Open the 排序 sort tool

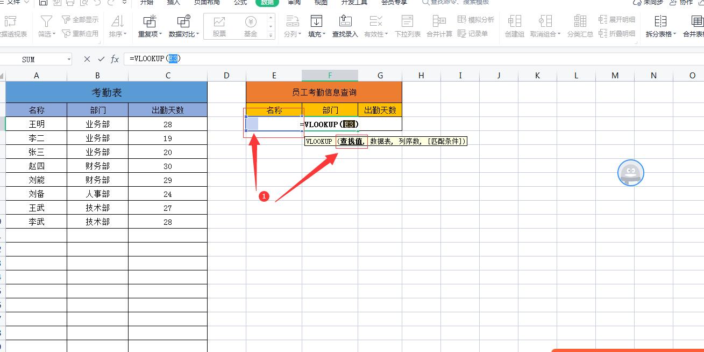click(117, 26)
